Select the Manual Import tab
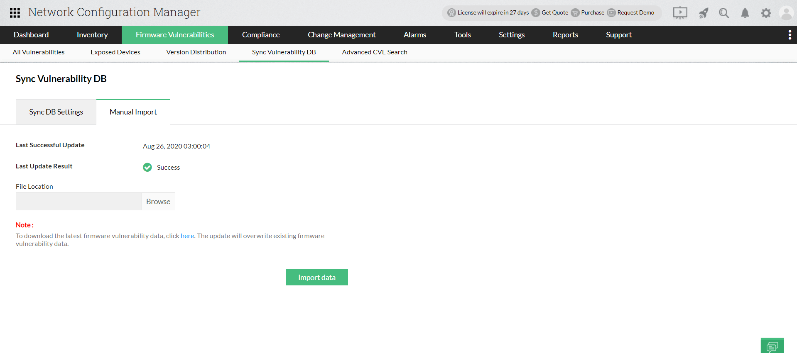The width and height of the screenshot is (797, 353). (x=133, y=112)
